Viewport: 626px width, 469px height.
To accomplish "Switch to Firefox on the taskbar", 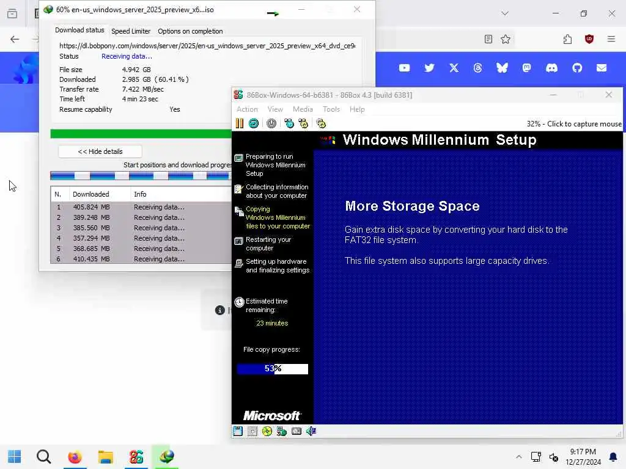I will pos(75,457).
